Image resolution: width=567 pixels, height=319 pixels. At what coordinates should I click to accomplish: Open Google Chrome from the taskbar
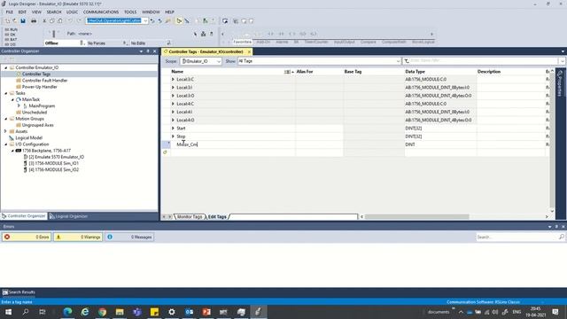pos(103,311)
